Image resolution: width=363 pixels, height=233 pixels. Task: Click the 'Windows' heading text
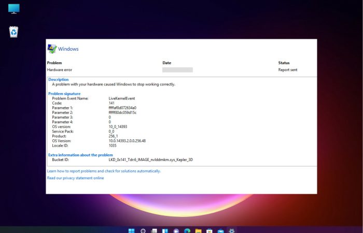(68, 49)
